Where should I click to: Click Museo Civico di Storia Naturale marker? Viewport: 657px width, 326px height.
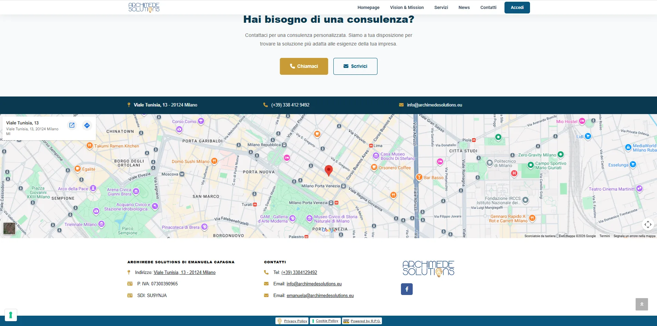pyautogui.click(x=310, y=218)
